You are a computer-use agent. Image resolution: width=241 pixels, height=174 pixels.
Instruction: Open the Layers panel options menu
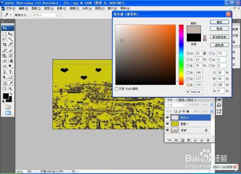[x=212, y=100]
